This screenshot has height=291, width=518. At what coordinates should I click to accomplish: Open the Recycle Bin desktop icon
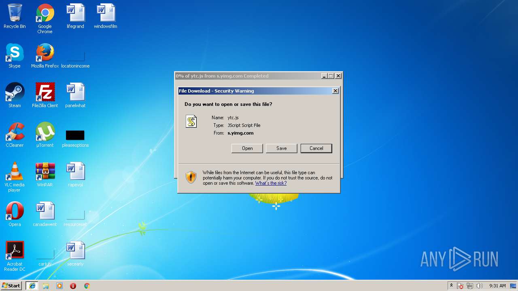tap(15, 17)
